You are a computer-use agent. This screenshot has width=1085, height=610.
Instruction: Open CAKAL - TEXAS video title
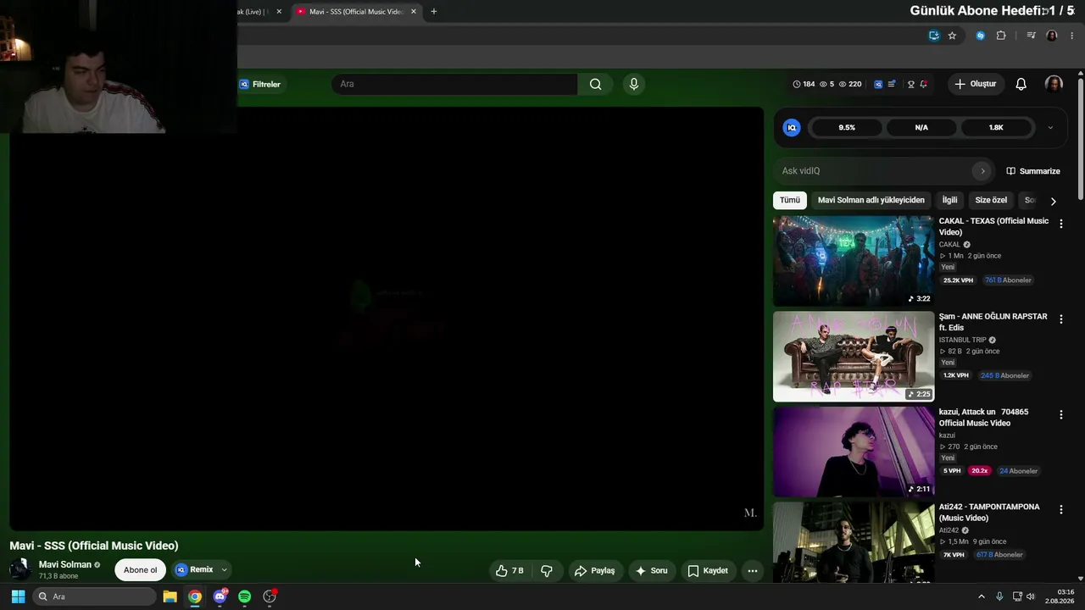[993, 227]
